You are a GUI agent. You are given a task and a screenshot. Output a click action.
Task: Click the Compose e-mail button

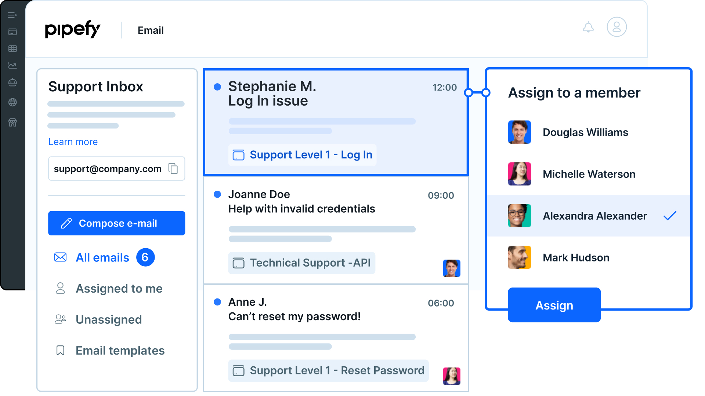click(116, 223)
